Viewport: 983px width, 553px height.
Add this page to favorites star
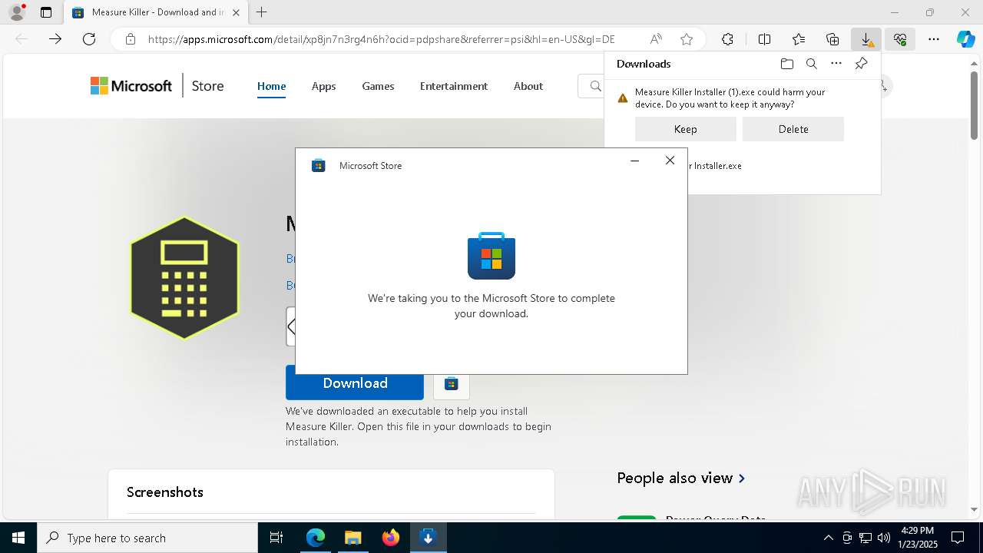pos(687,39)
